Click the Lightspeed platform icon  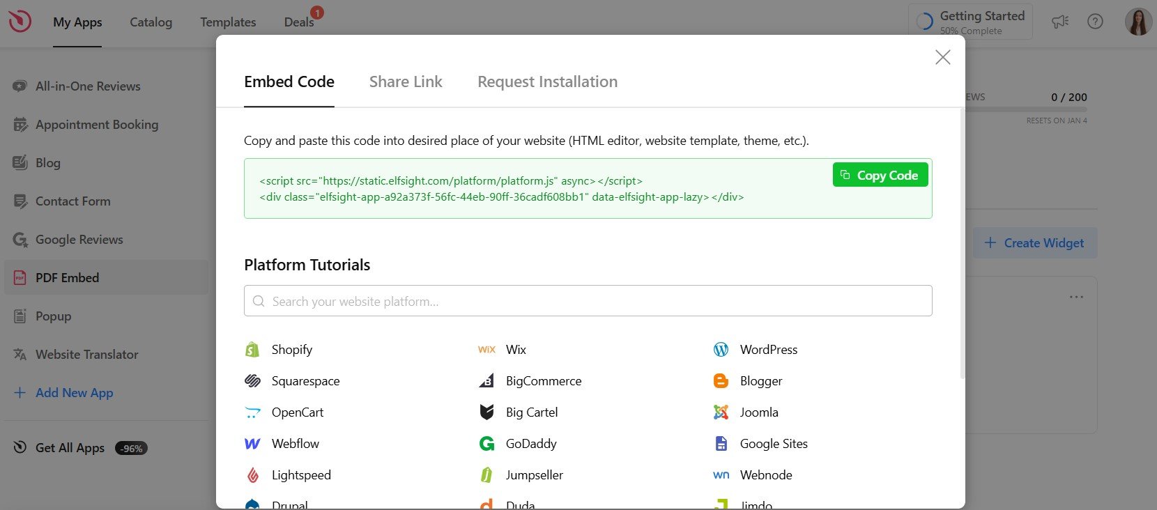point(252,475)
